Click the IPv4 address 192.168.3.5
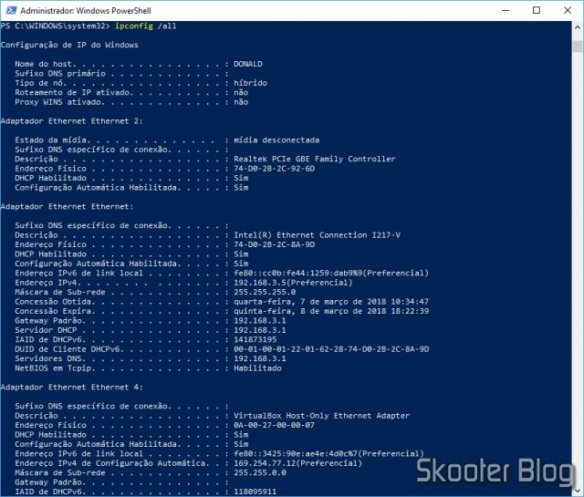The height and width of the screenshot is (497, 584). click(x=260, y=283)
